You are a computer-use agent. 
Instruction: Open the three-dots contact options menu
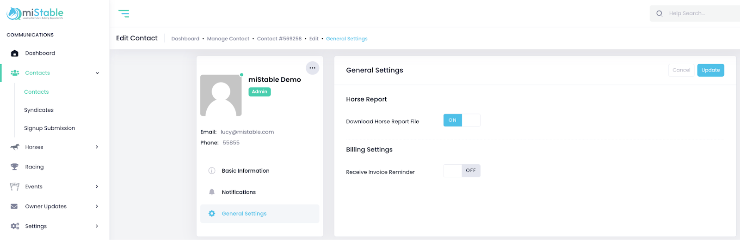pos(313,68)
